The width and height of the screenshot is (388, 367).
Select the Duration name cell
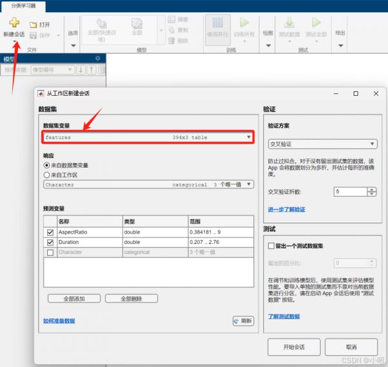90,242
